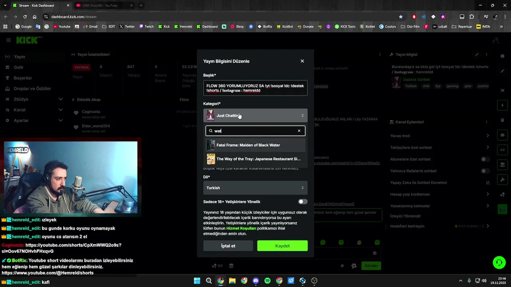
Task: Expand Takipçilere özel sohbet chevron
Action: (x=488, y=147)
